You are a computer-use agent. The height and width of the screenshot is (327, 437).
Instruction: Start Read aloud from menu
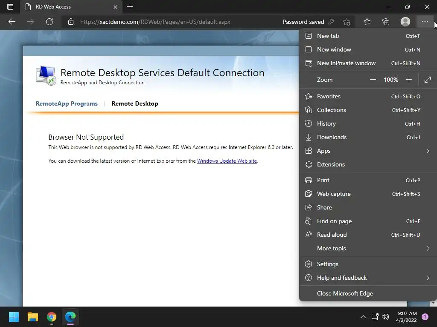pyautogui.click(x=367, y=235)
